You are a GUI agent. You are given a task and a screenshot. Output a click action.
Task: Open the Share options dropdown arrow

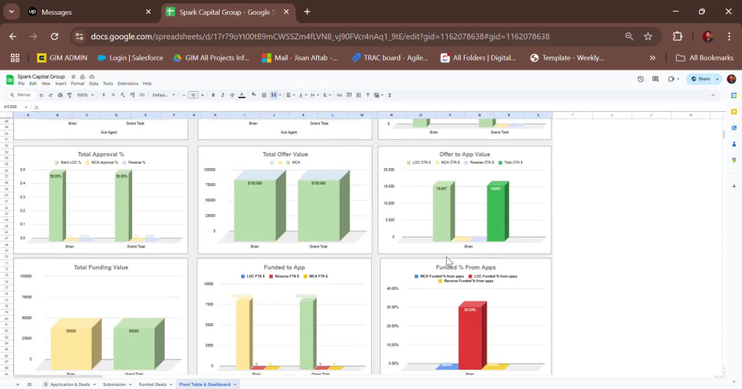coord(718,79)
